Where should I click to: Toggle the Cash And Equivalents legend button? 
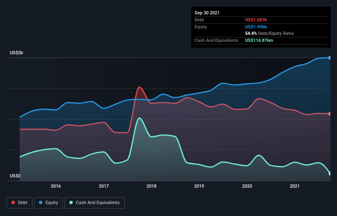(94, 203)
